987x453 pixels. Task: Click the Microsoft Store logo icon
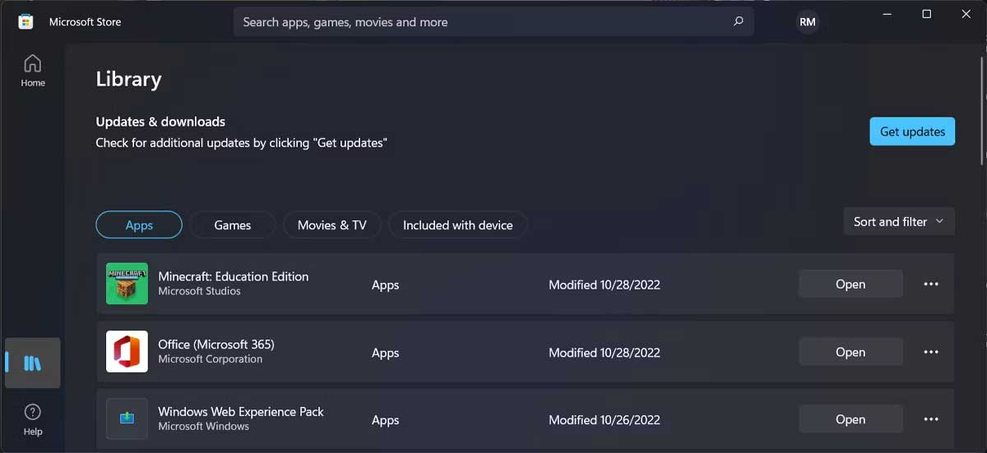point(25,22)
